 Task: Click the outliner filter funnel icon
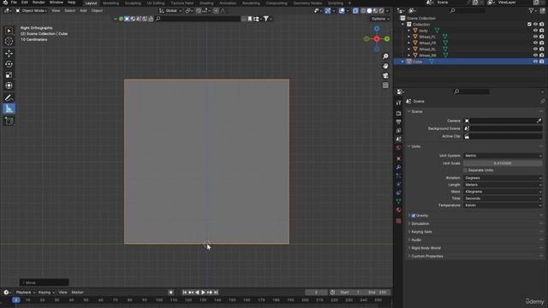(531, 11)
